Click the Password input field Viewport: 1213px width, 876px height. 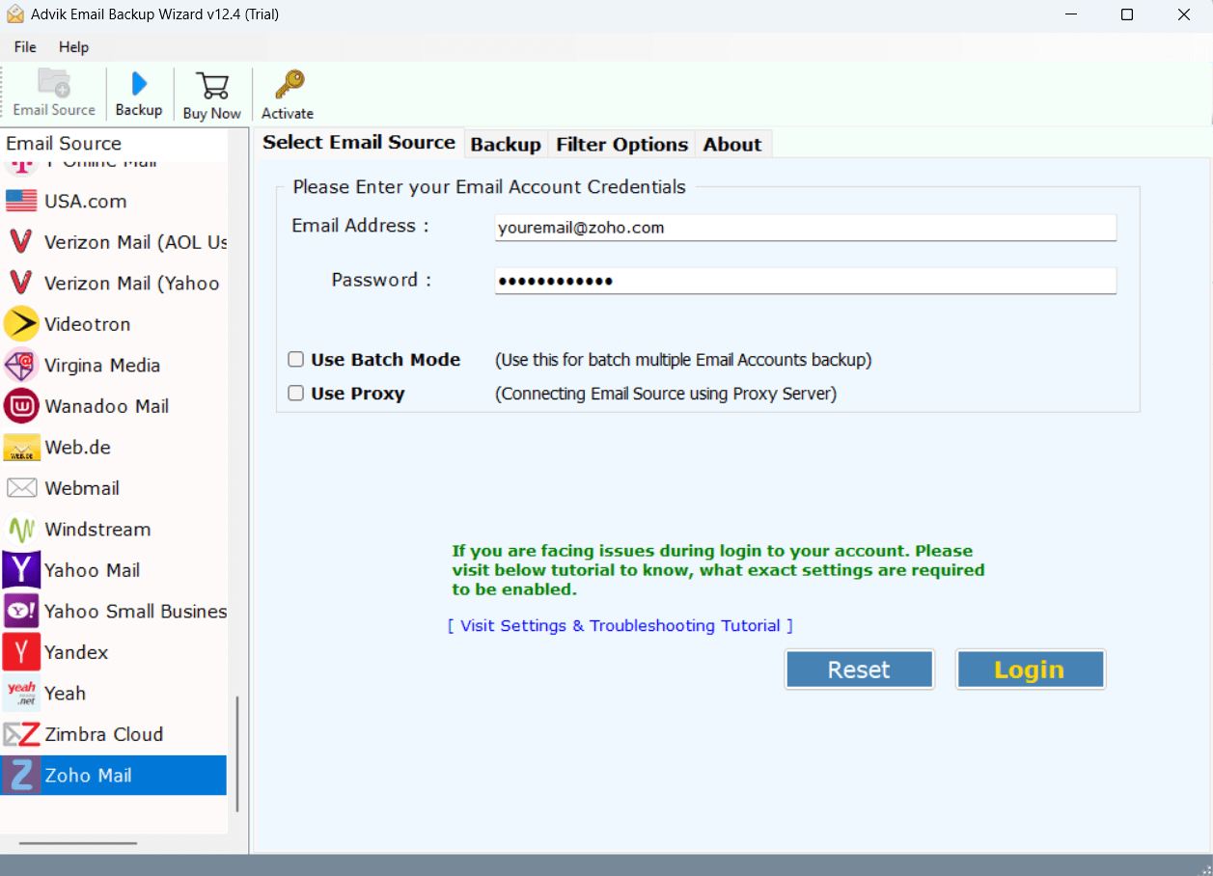(x=806, y=281)
